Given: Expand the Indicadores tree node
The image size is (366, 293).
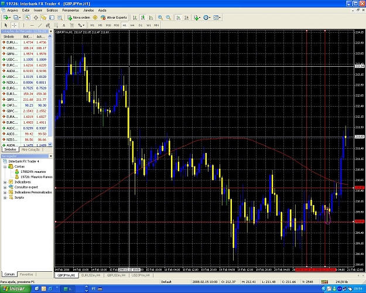Looking at the screenshot, I should pos(5,182).
